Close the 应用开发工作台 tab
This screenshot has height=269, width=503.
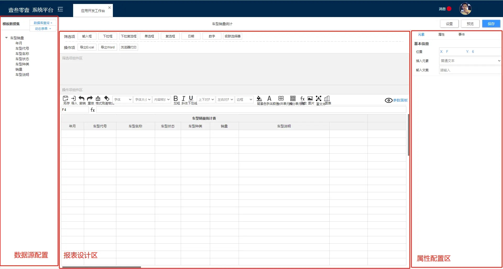coord(110,8)
